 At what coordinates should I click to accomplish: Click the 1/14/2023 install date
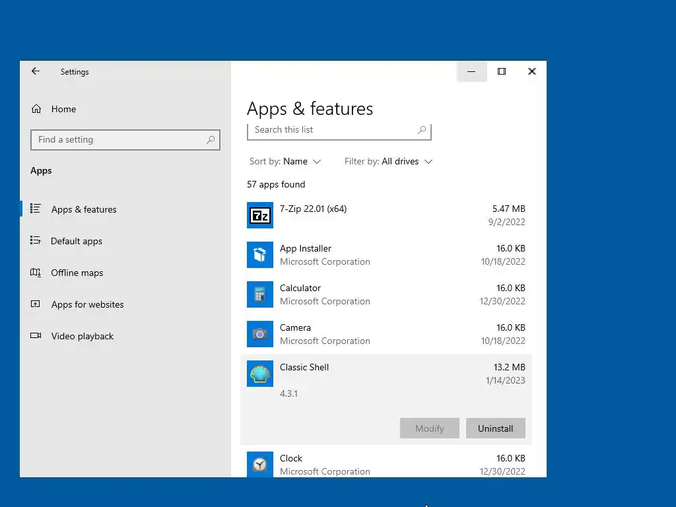pyautogui.click(x=505, y=380)
